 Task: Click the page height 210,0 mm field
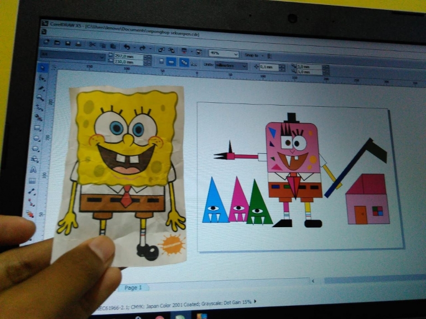(129, 62)
